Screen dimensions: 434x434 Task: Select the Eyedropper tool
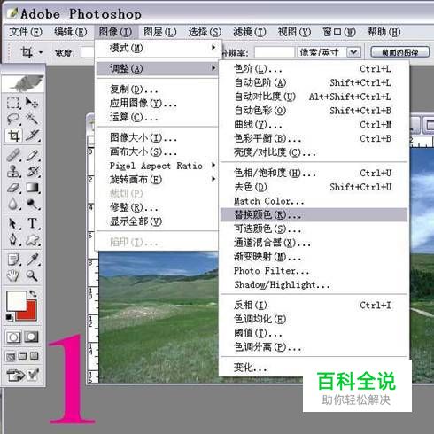[x=32, y=260]
